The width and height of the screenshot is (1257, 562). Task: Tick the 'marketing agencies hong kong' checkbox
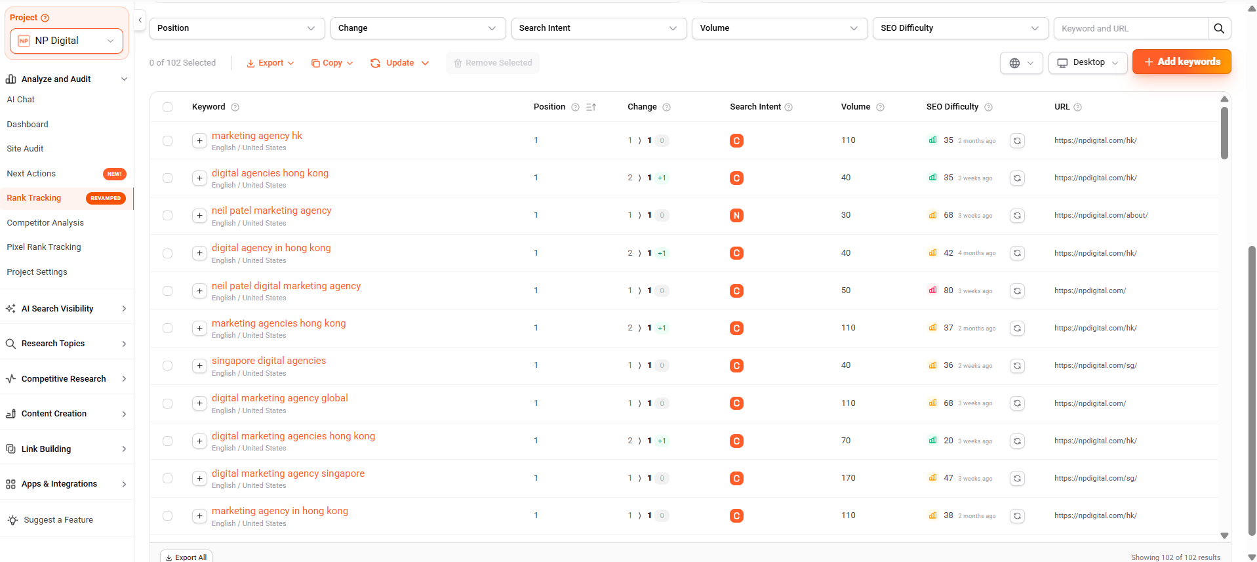(168, 329)
